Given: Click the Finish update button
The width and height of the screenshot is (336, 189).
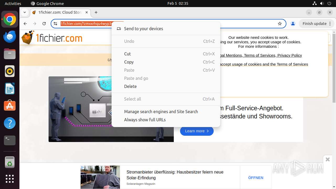Looking at the screenshot, I should tap(316, 24).
